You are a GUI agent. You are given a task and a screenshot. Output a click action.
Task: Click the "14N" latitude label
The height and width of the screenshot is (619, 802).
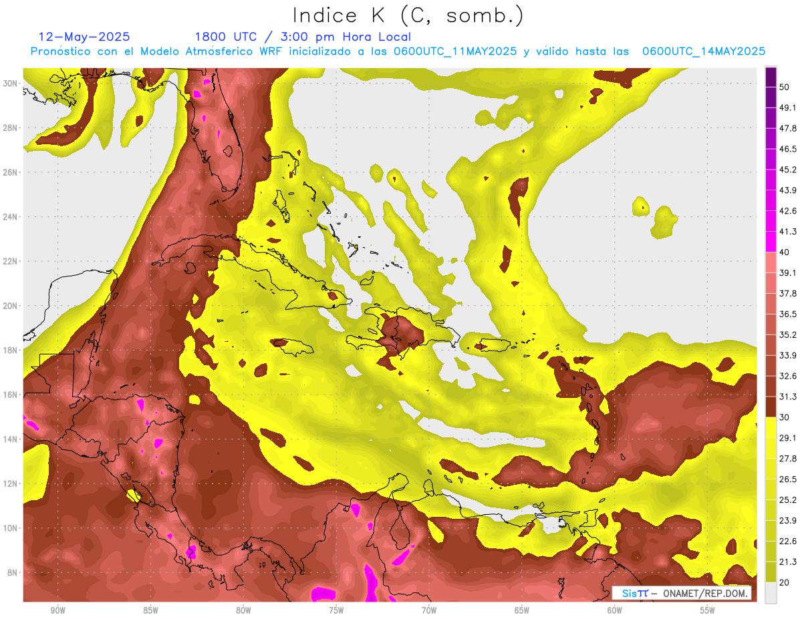click(10, 439)
